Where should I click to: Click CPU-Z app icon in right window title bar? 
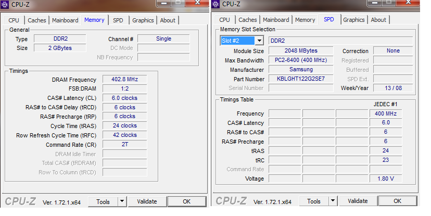216,4
